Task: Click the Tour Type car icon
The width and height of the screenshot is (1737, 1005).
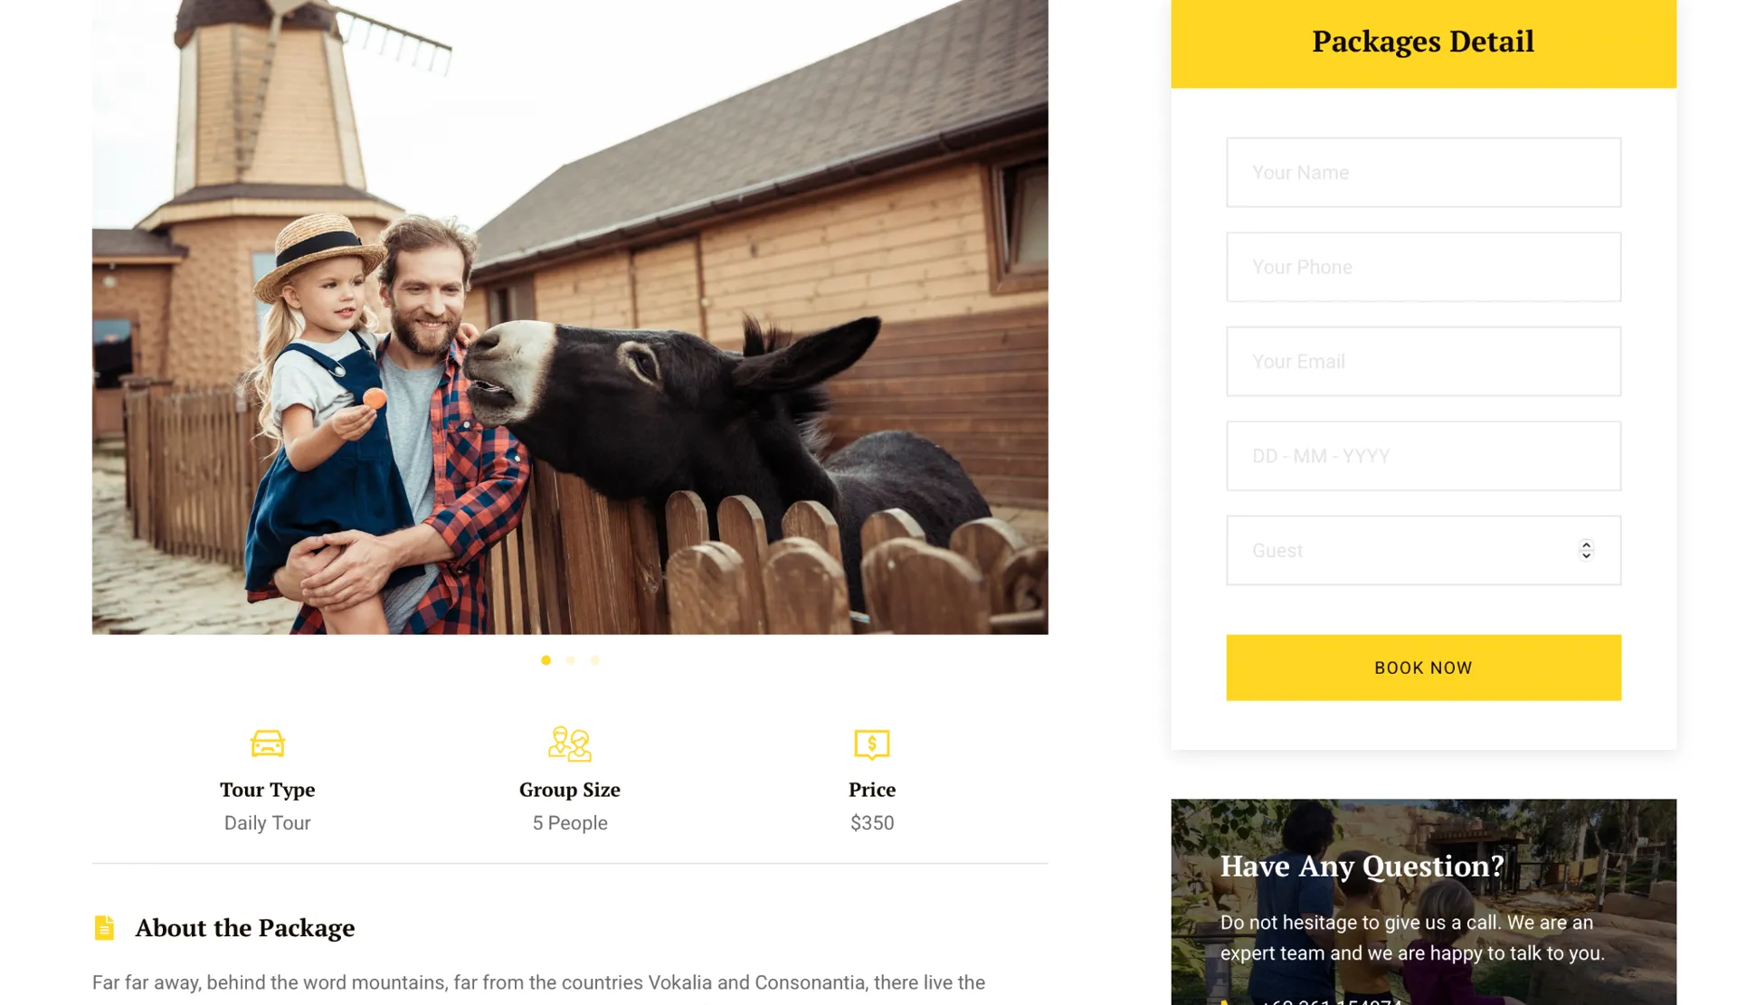Action: [267, 743]
